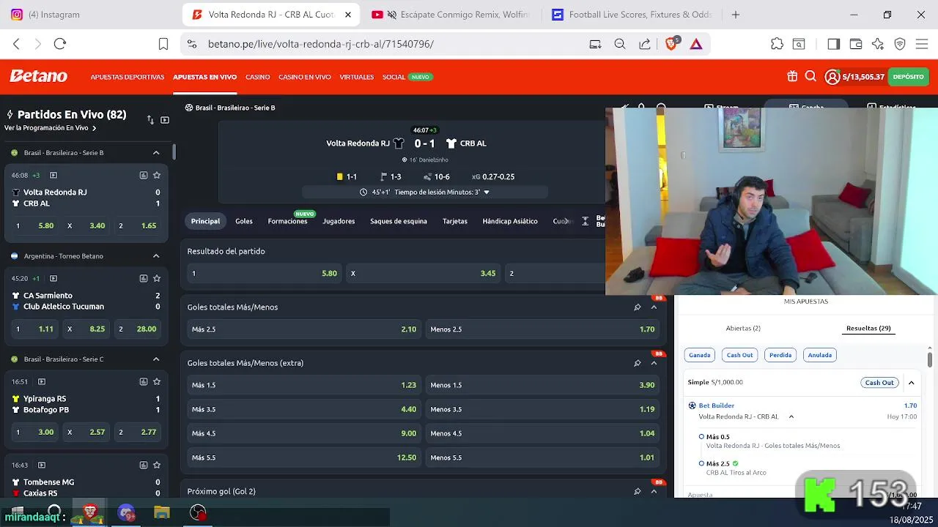938x527 pixels.
Task: Bookmark this page icon
Action: [x=163, y=44]
